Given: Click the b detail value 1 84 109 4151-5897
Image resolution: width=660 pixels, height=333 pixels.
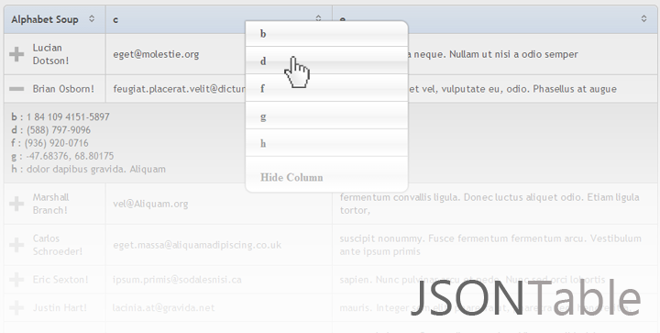Looking at the screenshot, I should coord(68,117).
